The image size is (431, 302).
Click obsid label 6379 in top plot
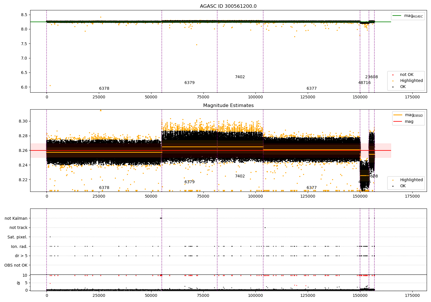(x=189, y=83)
